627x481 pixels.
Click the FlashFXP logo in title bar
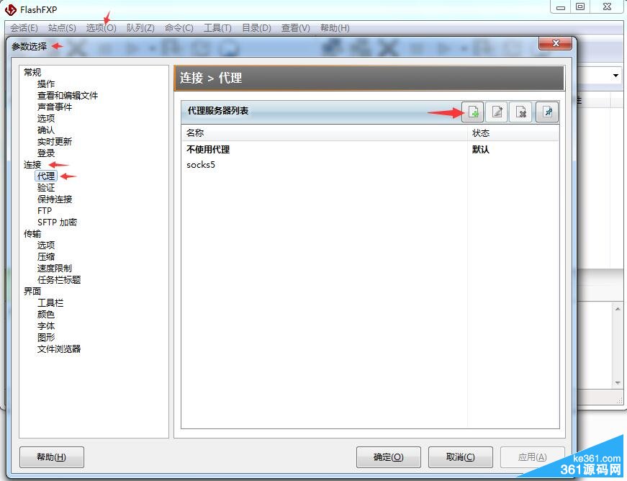11,9
